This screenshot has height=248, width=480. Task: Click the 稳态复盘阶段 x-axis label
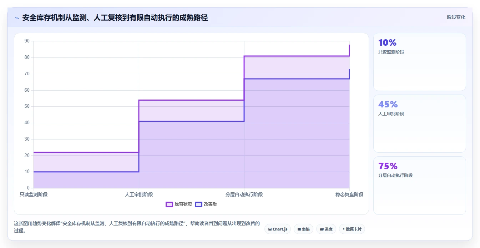click(x=349, y=194)
